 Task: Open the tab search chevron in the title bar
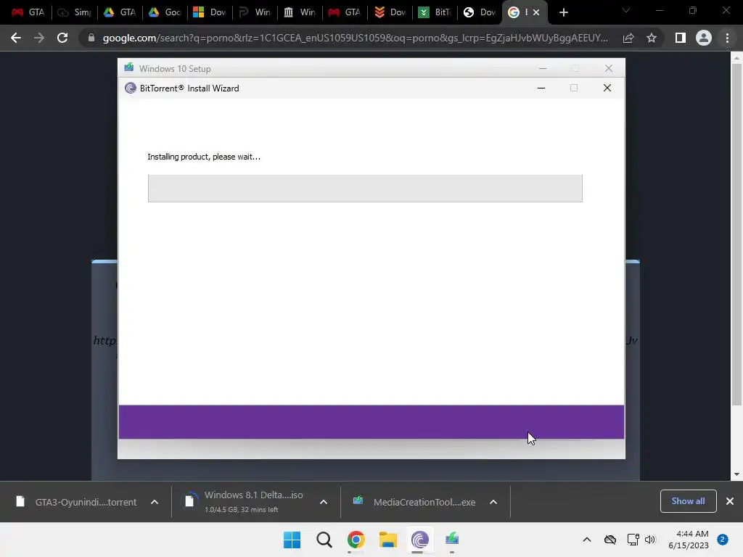click(x=626, y=10)
